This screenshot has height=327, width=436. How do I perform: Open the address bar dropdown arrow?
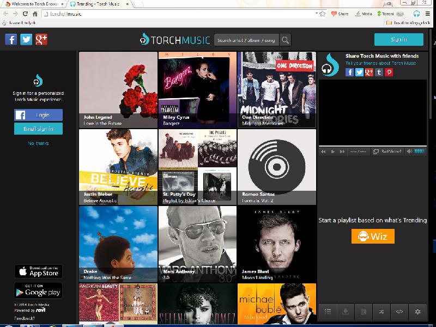point(317,13)
